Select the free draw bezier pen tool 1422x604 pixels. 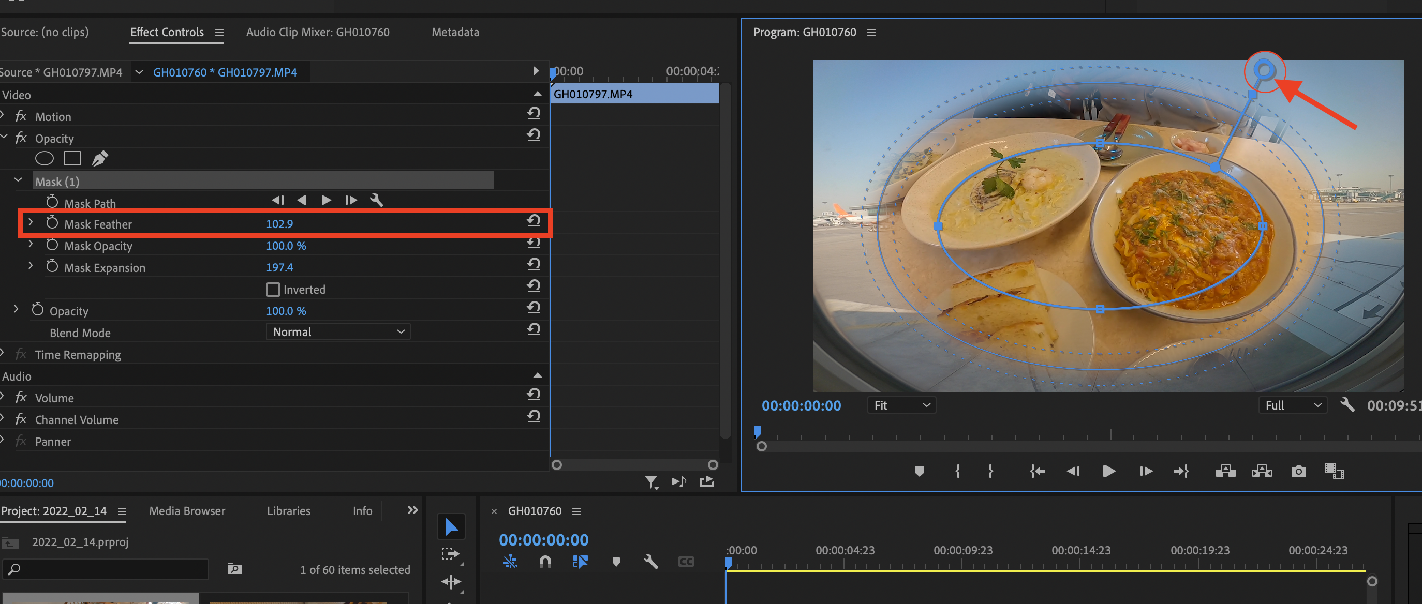[x=100, y=159]
